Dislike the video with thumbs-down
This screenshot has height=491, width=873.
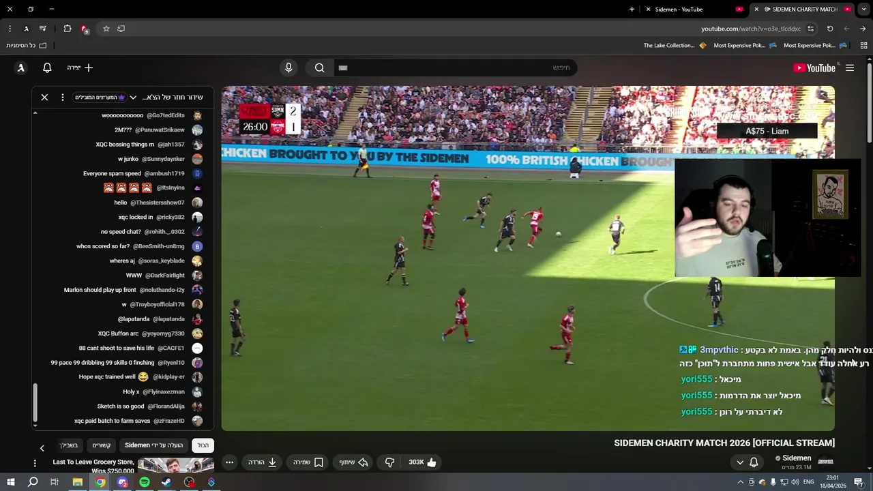click(389, 462)
